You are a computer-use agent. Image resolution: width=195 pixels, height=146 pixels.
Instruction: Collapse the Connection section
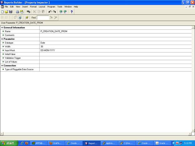(x=2, y=66)
